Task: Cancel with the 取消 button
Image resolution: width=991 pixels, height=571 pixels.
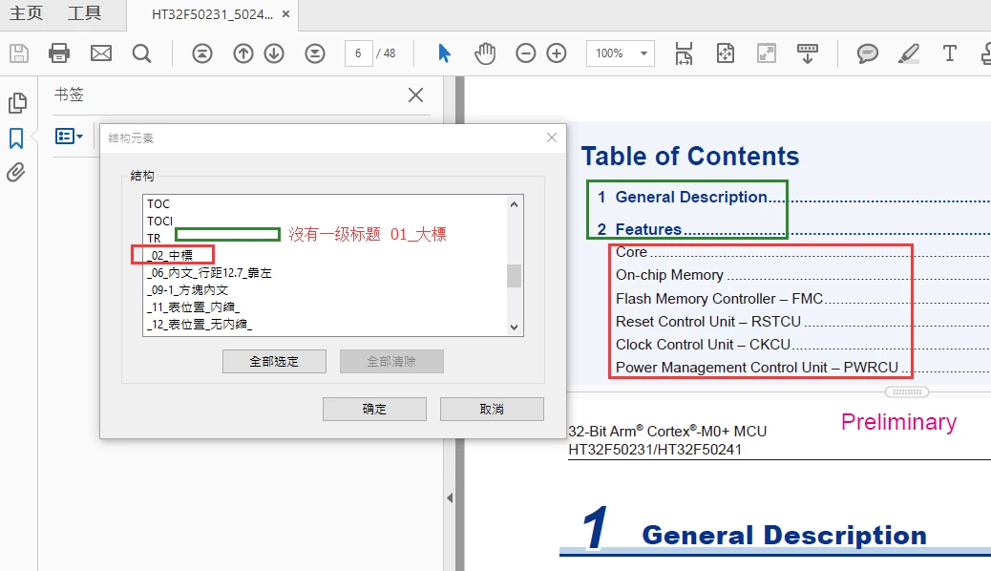Action: click(492, 409)
